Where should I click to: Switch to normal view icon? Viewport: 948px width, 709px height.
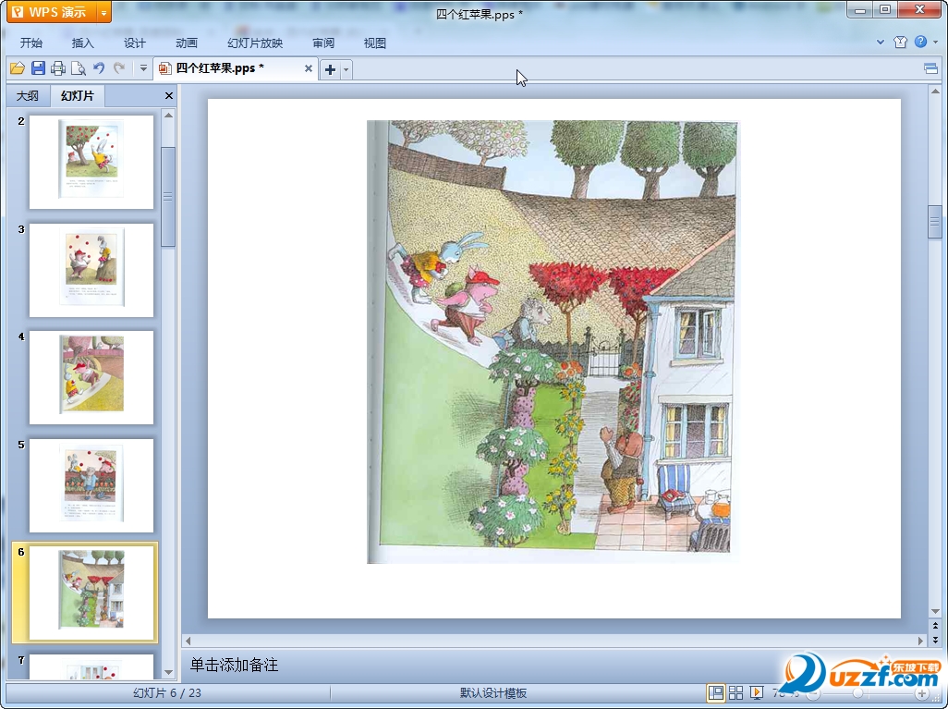716,692
